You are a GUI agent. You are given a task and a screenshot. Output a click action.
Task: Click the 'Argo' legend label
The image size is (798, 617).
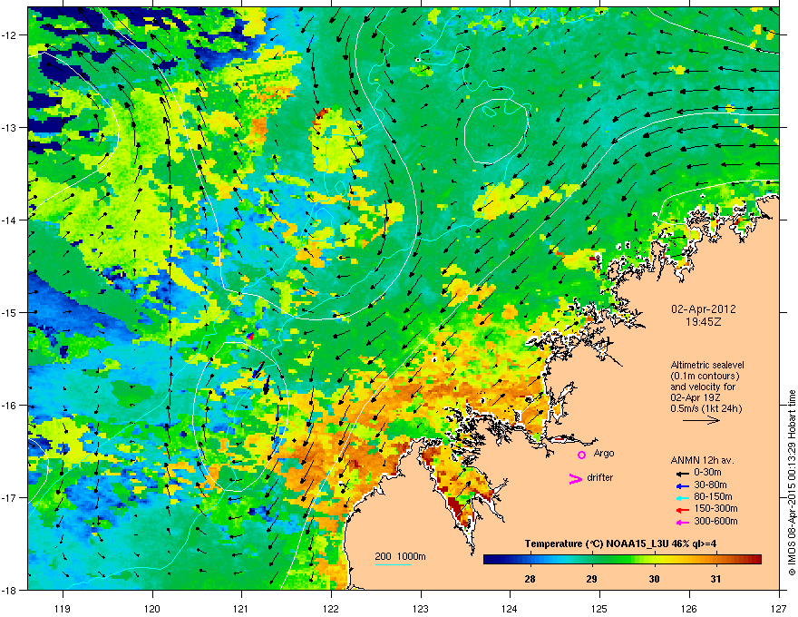[x=604, y=454]
